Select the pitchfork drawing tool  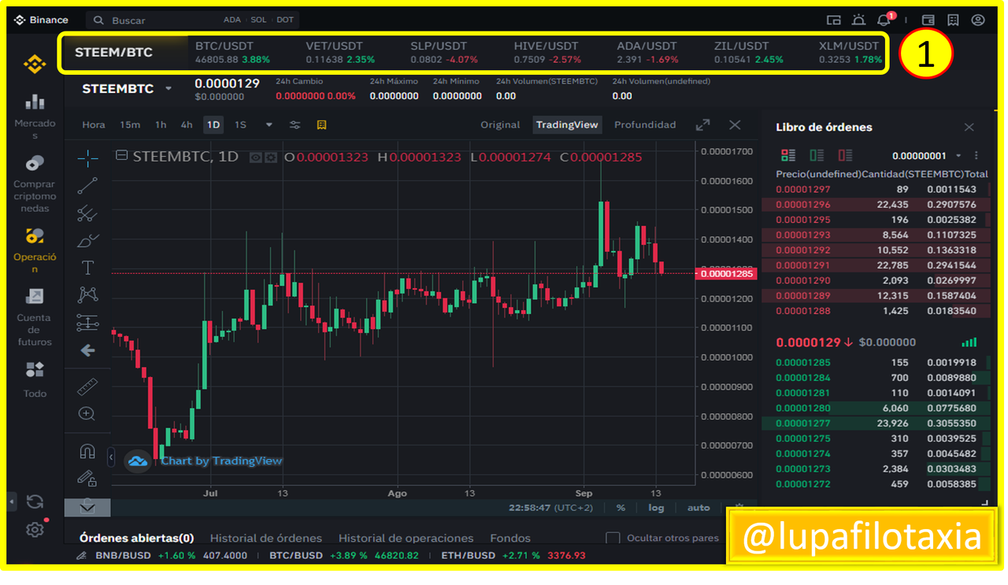pyautogui.click(x=87, y=213)
